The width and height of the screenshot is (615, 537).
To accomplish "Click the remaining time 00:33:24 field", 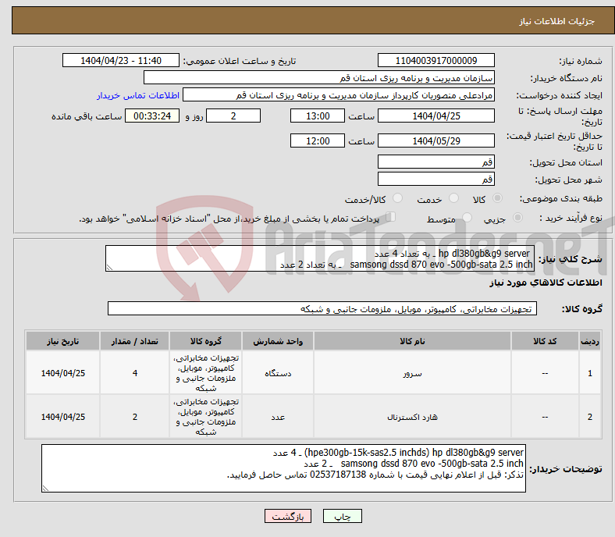I will click(x=152, y=116).
